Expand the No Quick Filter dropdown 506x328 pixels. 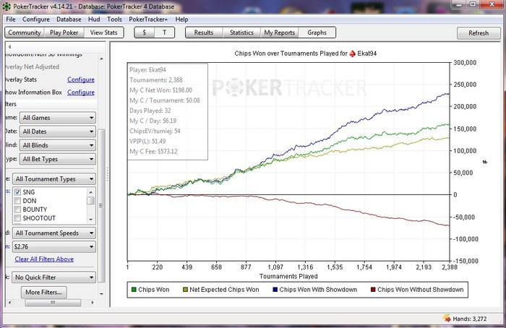(54, 277)
